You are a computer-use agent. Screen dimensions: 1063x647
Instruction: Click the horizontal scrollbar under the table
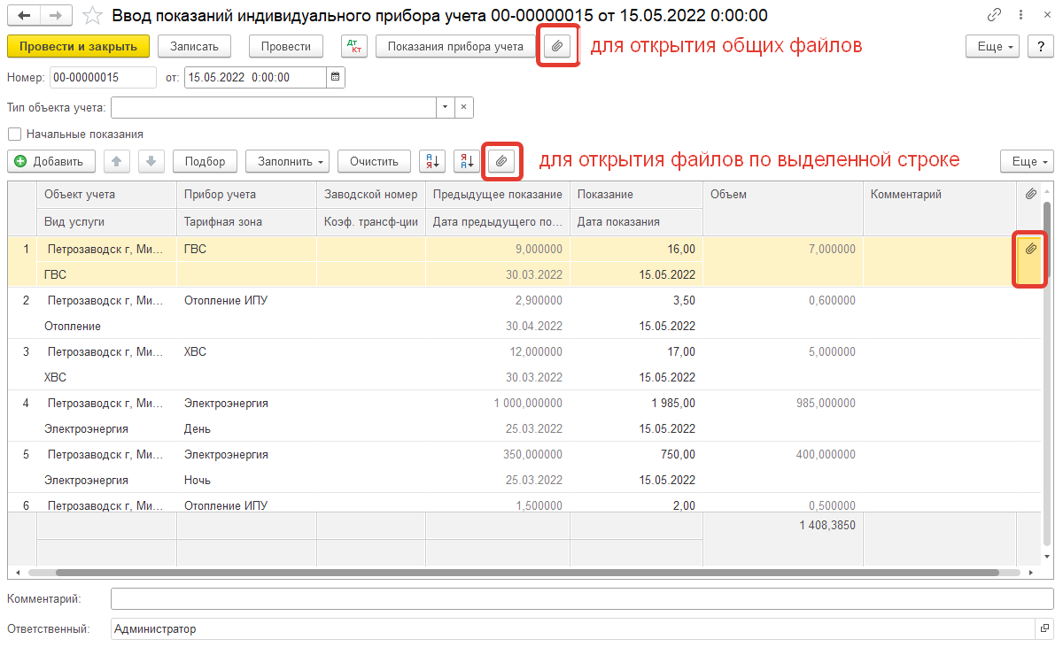[531, 573]
